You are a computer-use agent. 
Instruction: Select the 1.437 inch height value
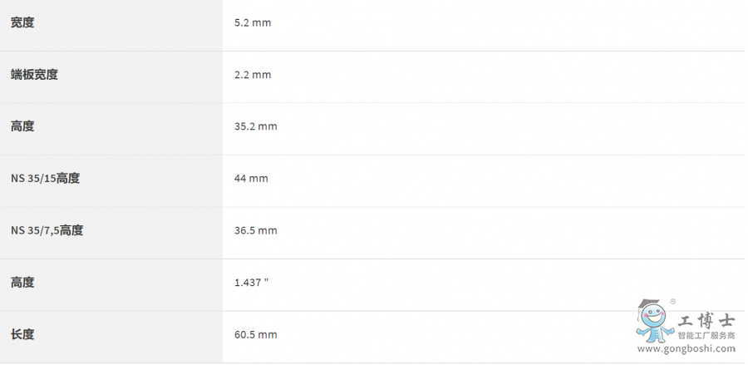pyautogui.click(x=251, y=283)
